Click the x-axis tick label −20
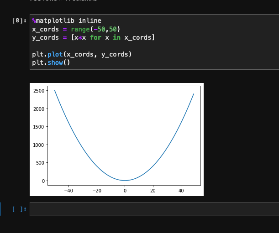Viewport: 279px width, 233px height. tap(97, 191)
